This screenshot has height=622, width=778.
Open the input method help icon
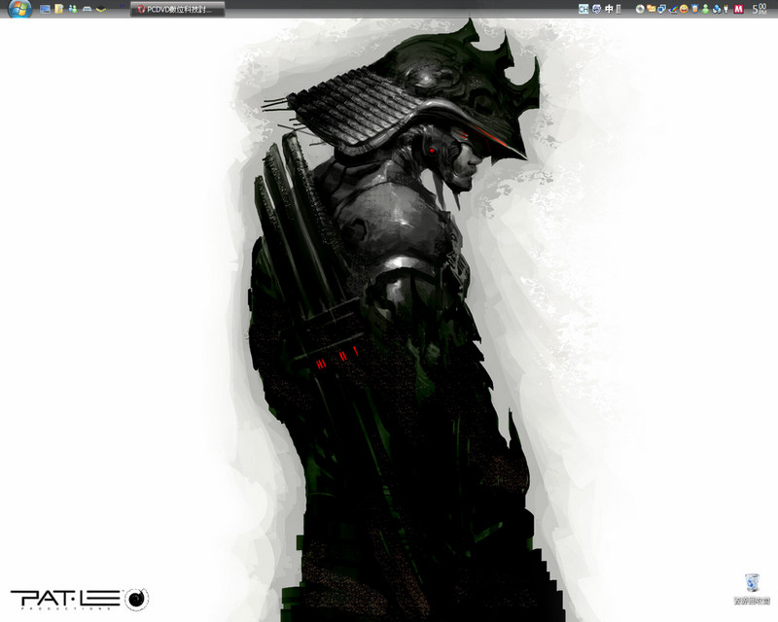coord(597,9)
